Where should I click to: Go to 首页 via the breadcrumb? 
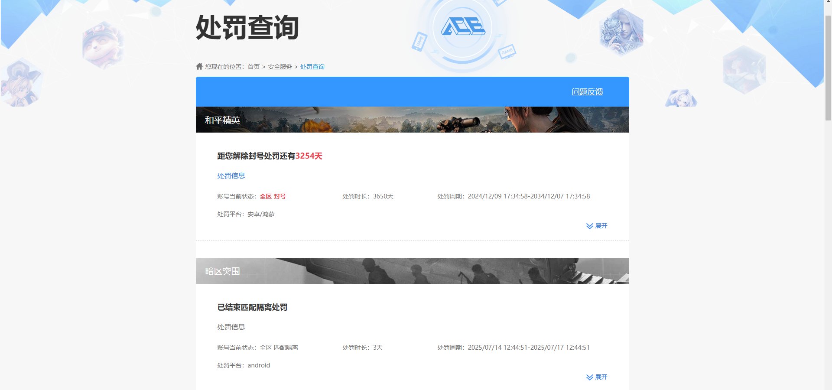coord(253,66)
